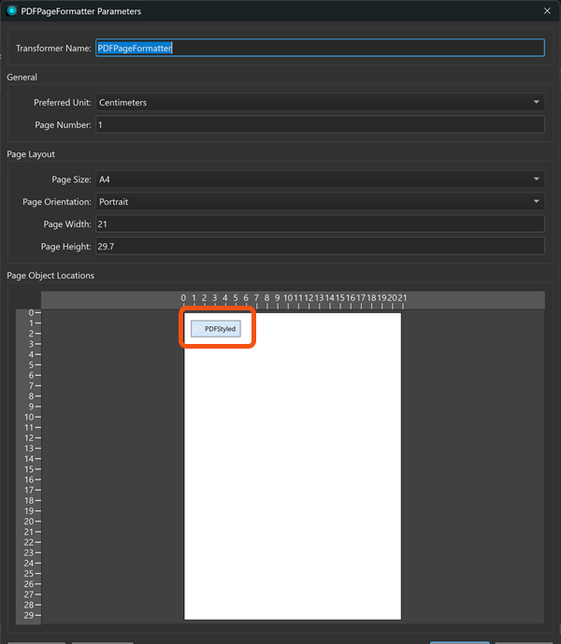Open the Page Size dropdown

click(320, 179)
